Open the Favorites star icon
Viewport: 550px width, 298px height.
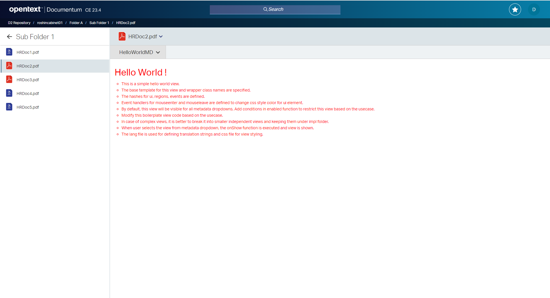pos(514,9)
